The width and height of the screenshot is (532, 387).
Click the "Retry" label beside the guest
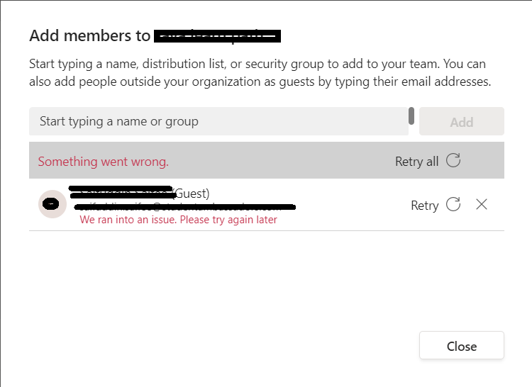click(x=424, y=206)
